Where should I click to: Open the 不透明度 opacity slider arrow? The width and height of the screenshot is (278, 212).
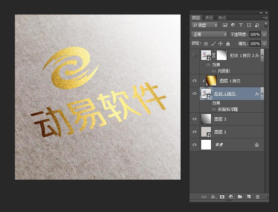pos(264,34)
